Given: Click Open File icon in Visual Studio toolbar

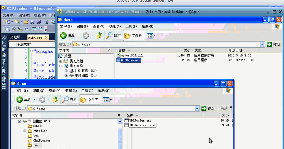Looking at the screenshot, I should click(26, 22).
